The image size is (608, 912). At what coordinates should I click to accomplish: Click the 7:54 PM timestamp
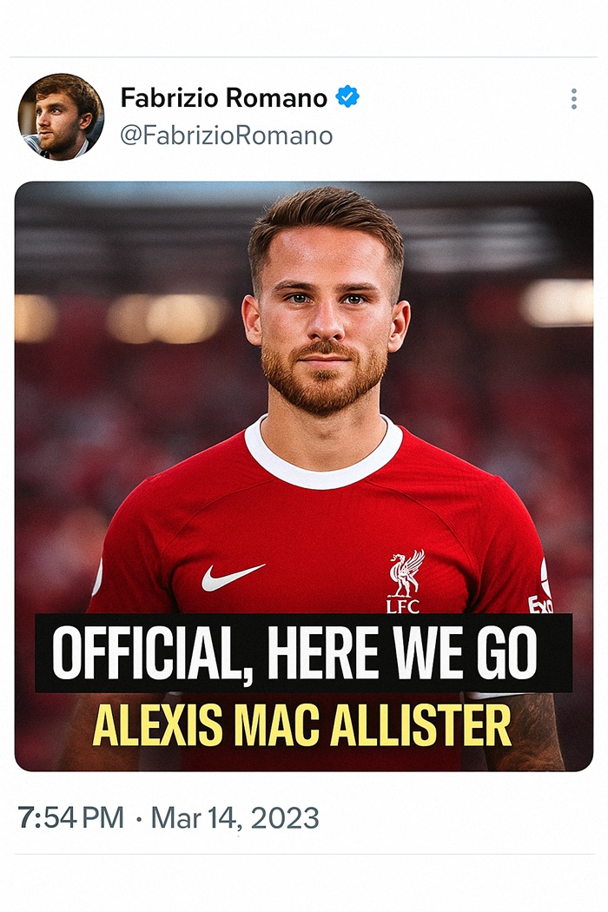click(70, 817)
